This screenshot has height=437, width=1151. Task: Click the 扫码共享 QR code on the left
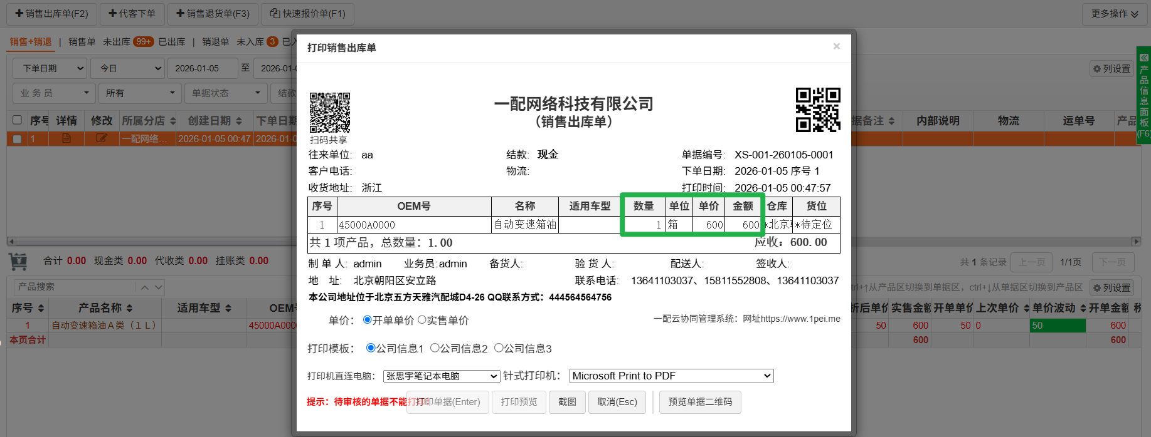coord(329,113)
